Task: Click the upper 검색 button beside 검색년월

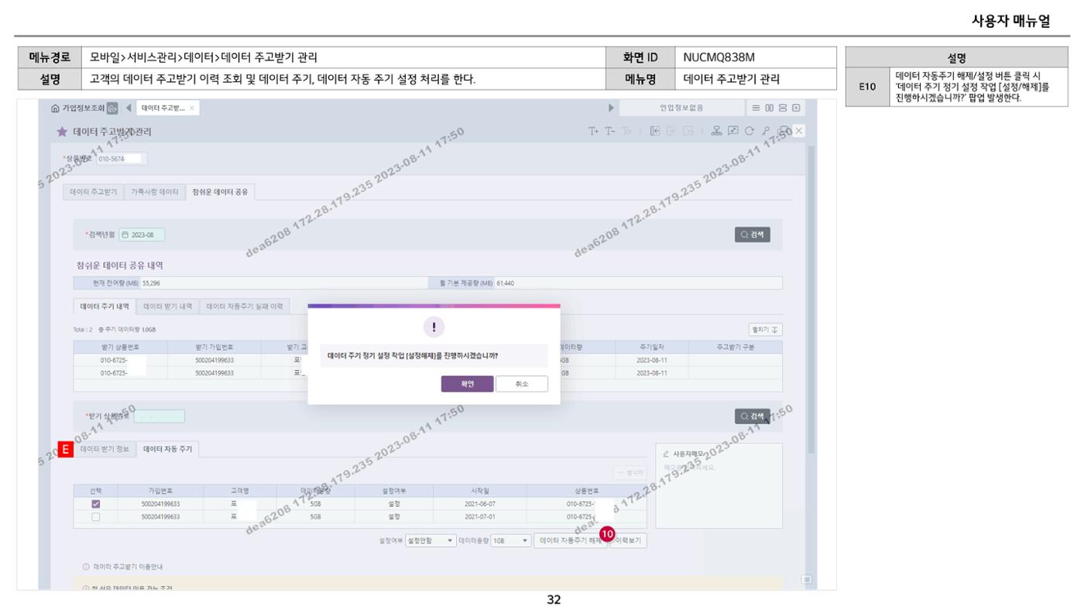Action: pos(753,235)
